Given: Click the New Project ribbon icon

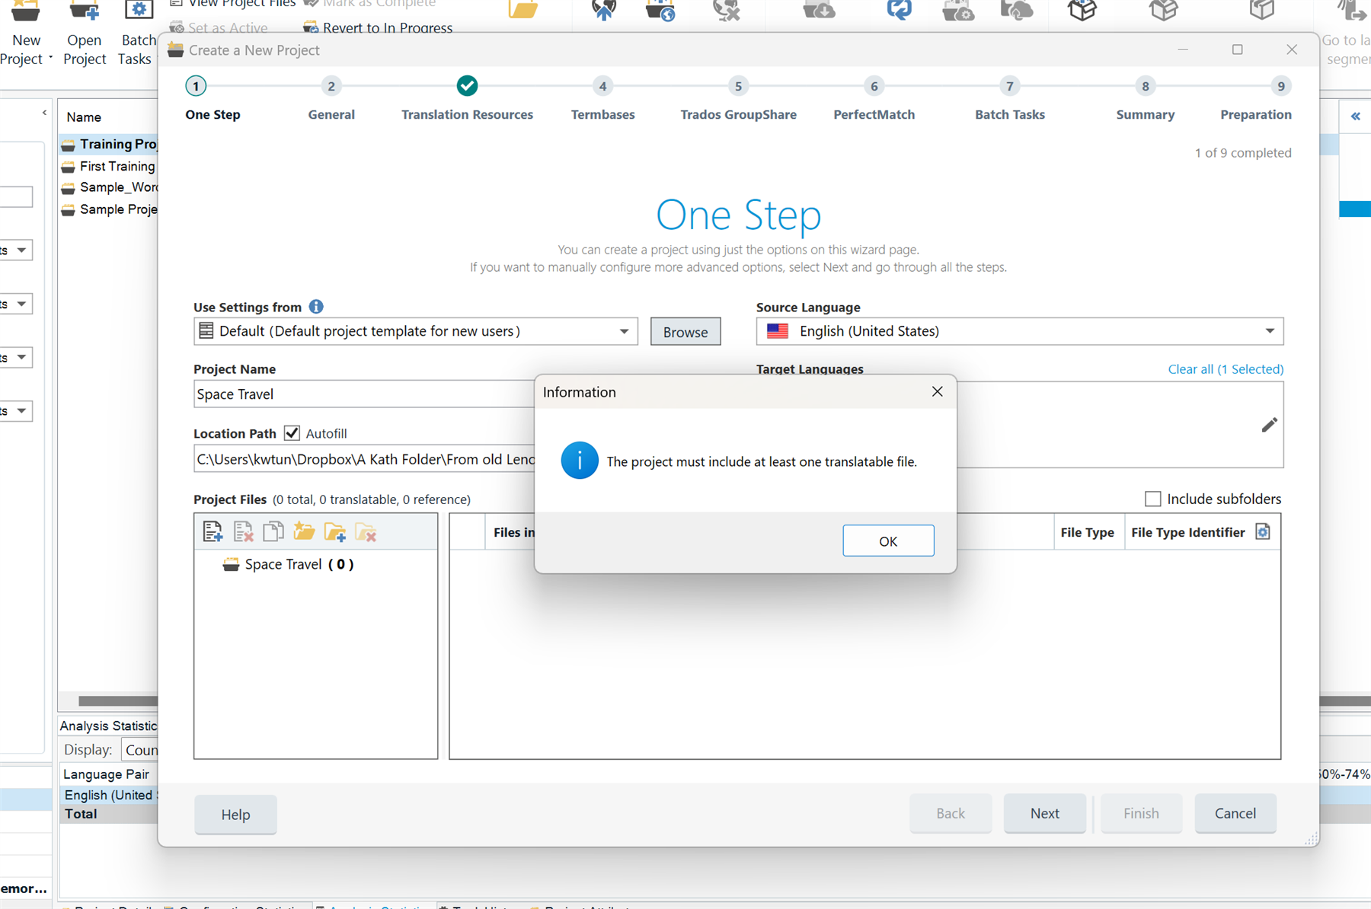Looking at the screenshot, I should [25, 33].
